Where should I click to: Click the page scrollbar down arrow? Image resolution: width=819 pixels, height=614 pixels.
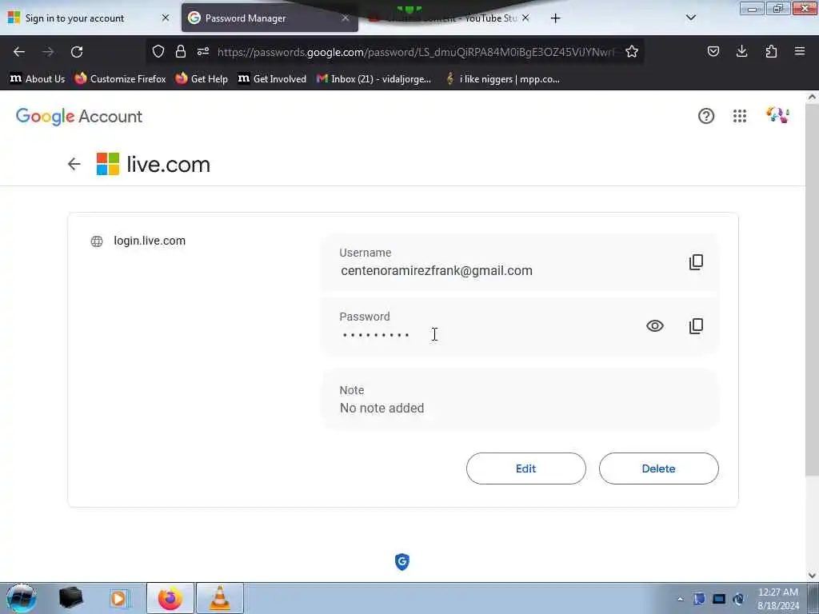point(812,576)
